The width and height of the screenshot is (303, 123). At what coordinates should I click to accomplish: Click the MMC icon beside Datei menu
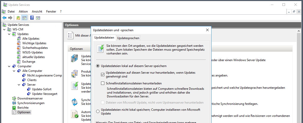coord(4,12)
